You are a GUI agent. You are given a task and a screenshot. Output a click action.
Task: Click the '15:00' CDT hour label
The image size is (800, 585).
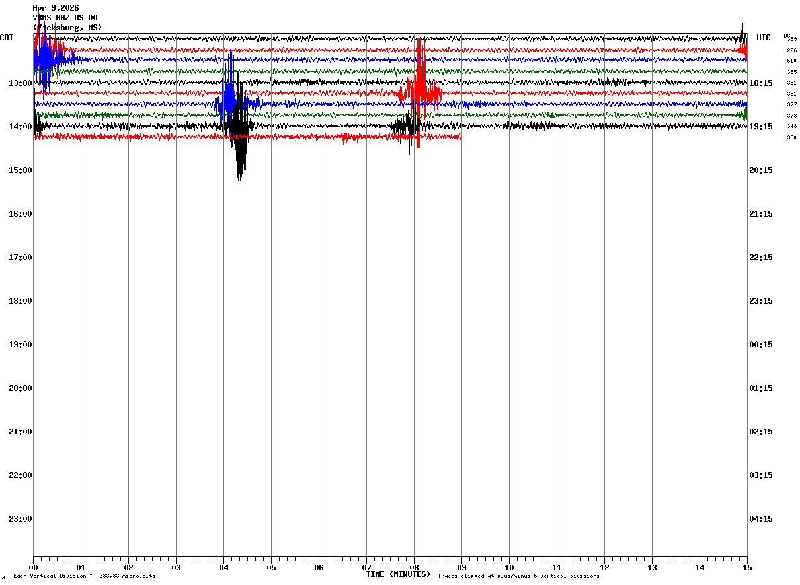point(20,170)
